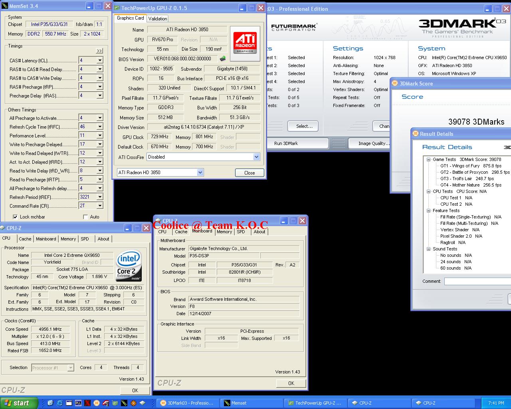Viewport: 511px width, 409px height.
Task: Click the MemSet title bar icon
Action: click(x=4, y=6)
